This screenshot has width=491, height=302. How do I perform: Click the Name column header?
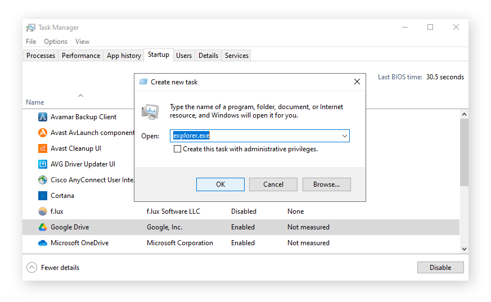(x=35, y=102)
